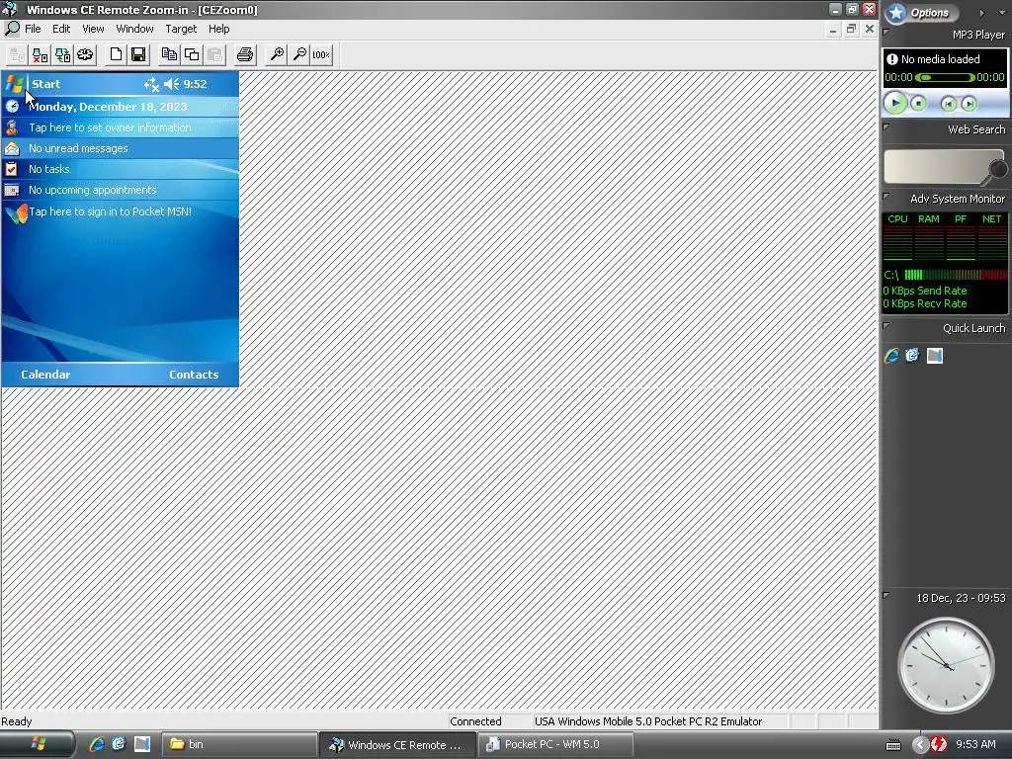Click the MP3 Player green progress slider
This screenshot has width=1012, height=759.
coord(946,77)
